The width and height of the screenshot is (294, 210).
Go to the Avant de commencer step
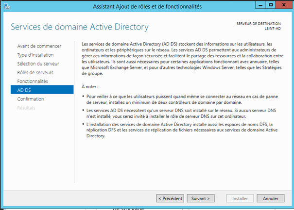(39, 46)
